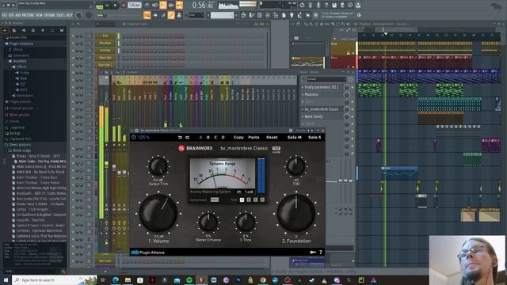This screenshot has height=285, width=507.
Task: Select Fruity parametric EQ 2 effect slot
Action: click(x=322, y=87)
